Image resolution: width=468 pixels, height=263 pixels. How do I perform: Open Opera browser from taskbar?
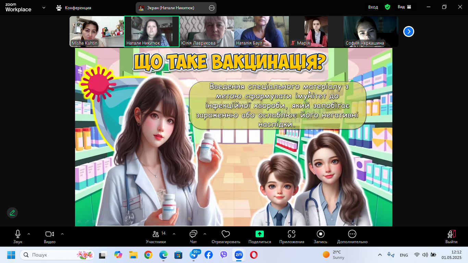pyautogui.click(x=254, y=255)
